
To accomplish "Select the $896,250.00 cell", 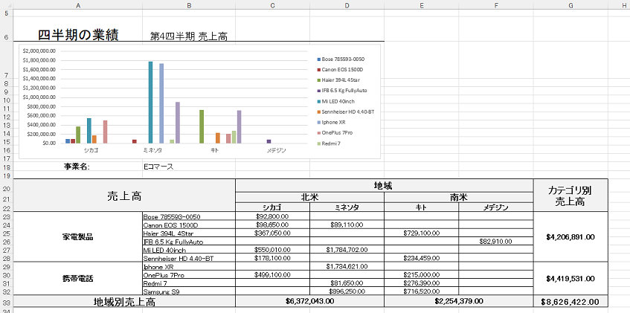I will pyautogui.click(x=347, y=291).
